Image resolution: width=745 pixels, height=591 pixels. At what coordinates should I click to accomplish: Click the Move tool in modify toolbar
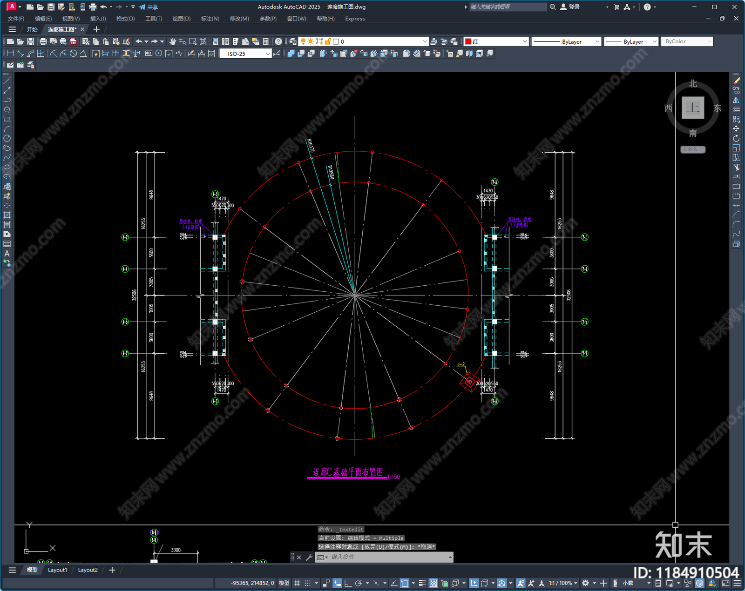(736, 128)
